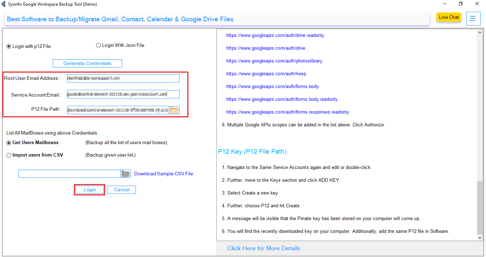Open the hamburger menu icon

point(473,18)
